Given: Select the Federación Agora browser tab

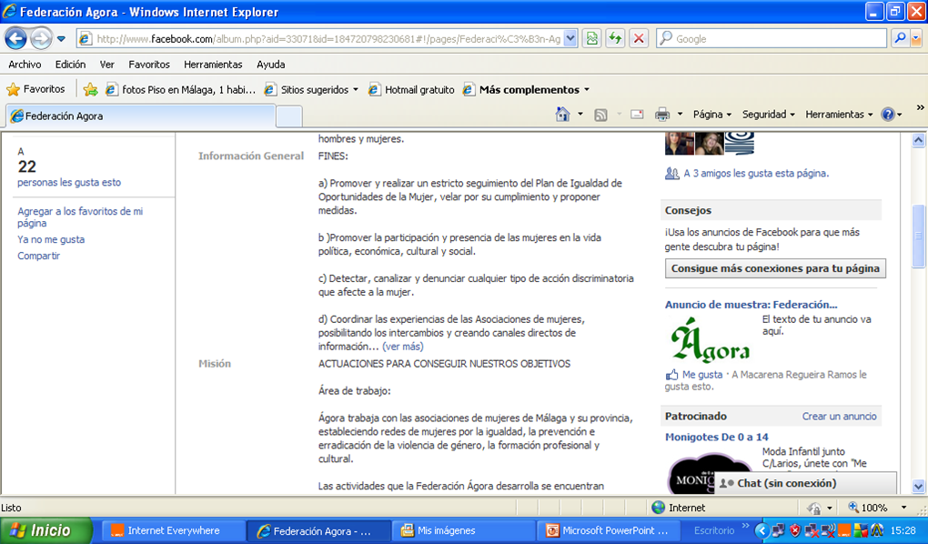Looking at the screenshot, I should 141,116.
